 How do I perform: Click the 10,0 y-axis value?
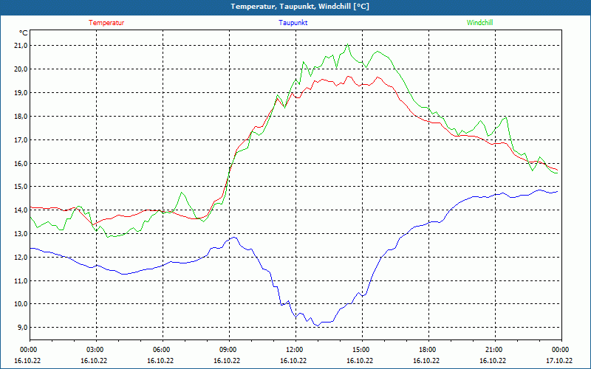[21, 304]
